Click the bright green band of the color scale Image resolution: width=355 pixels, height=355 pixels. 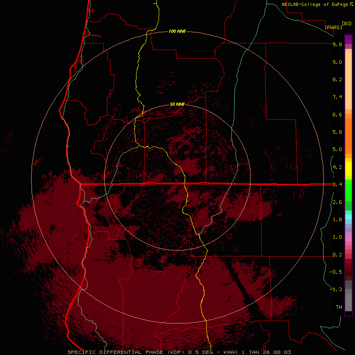coord(348,191)
